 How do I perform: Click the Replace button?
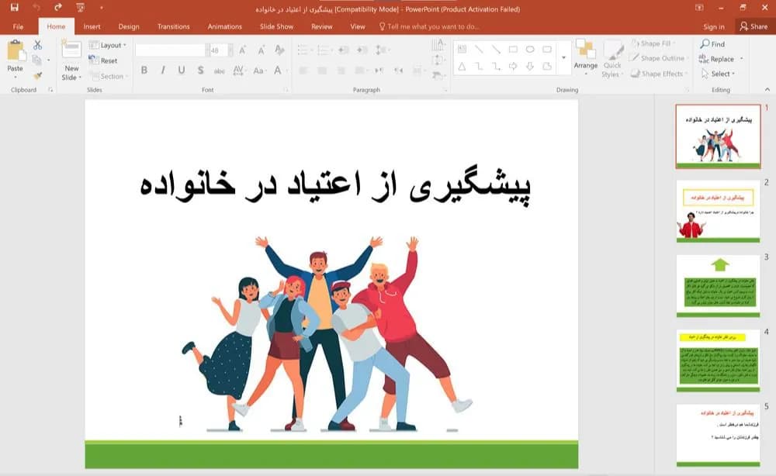717,59
